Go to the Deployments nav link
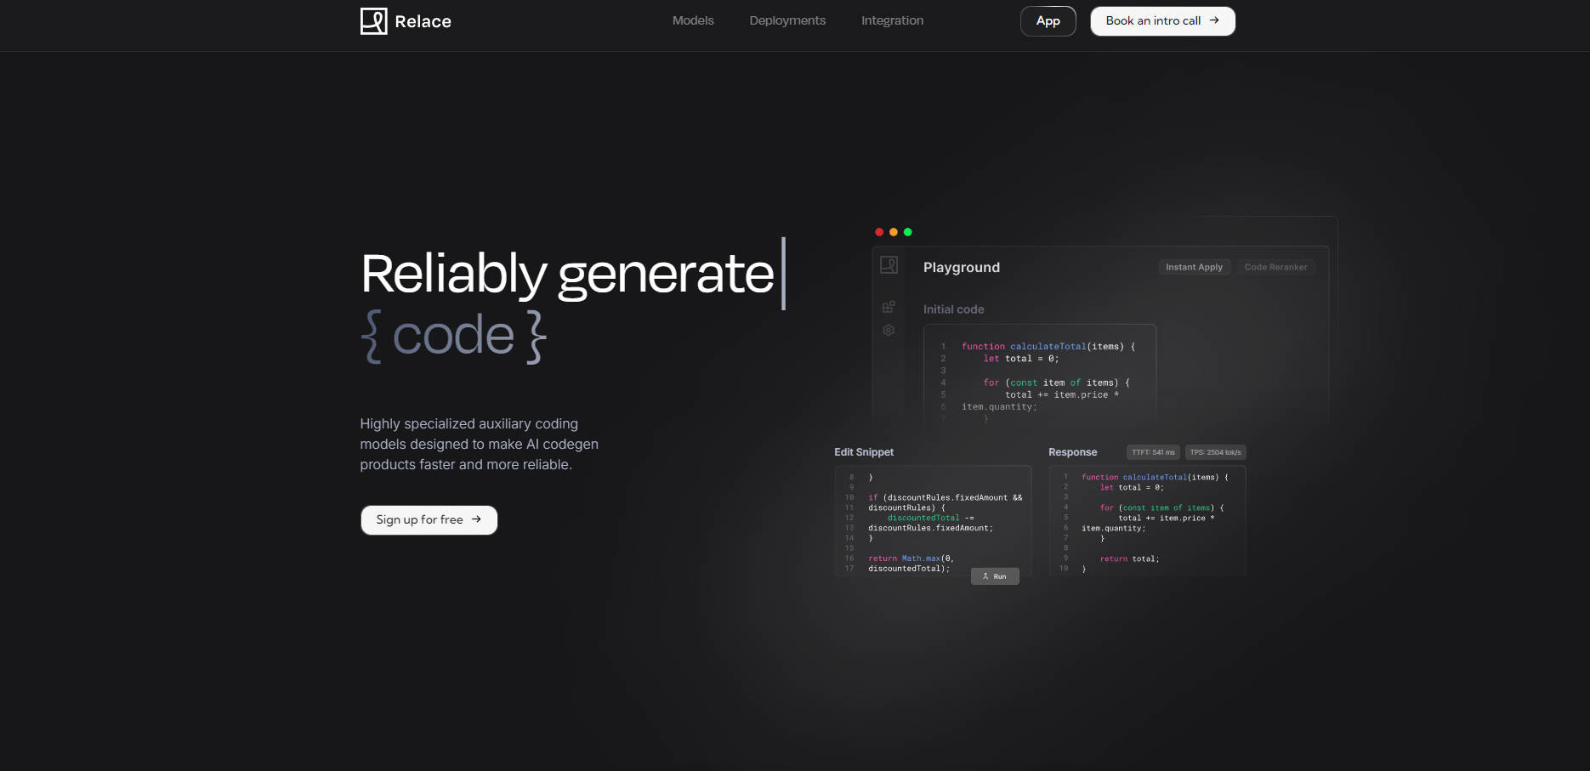 (787, 20)
